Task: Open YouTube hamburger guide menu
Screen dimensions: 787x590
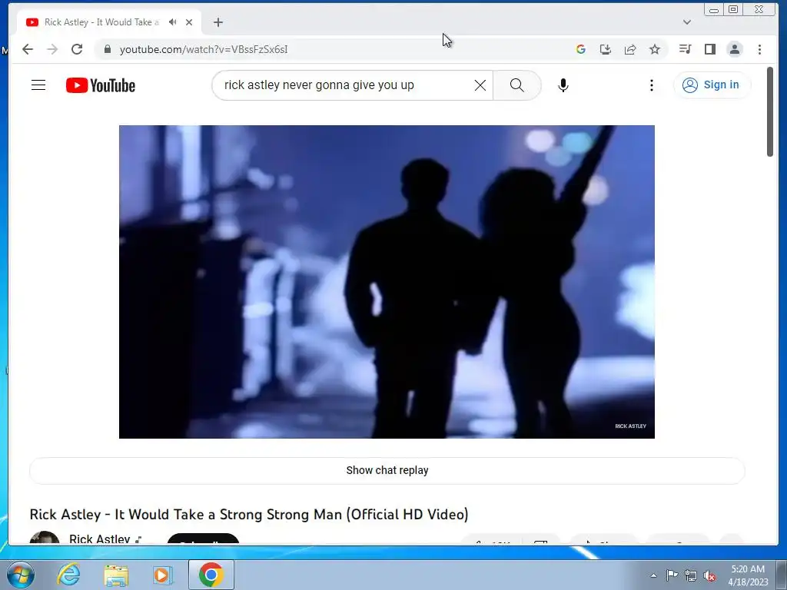Action: coord(38,85)
